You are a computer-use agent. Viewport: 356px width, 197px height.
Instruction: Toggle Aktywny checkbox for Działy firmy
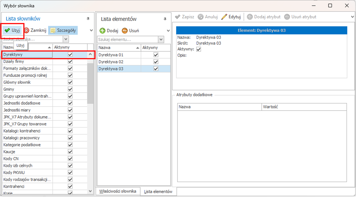coord(70,62)
